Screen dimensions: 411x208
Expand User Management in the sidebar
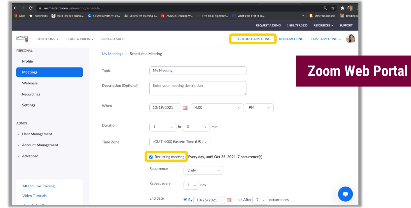[x=37, y=134]
